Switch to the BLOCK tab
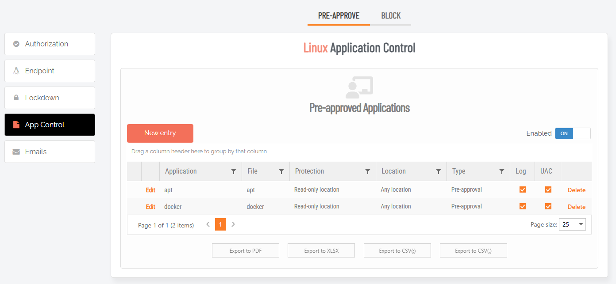Viewport: 616px width, 284px height. pos(391,16)
